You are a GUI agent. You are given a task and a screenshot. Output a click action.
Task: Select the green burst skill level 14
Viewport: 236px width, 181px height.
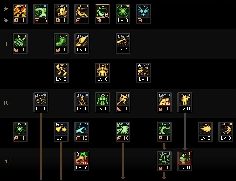[123, 129]
